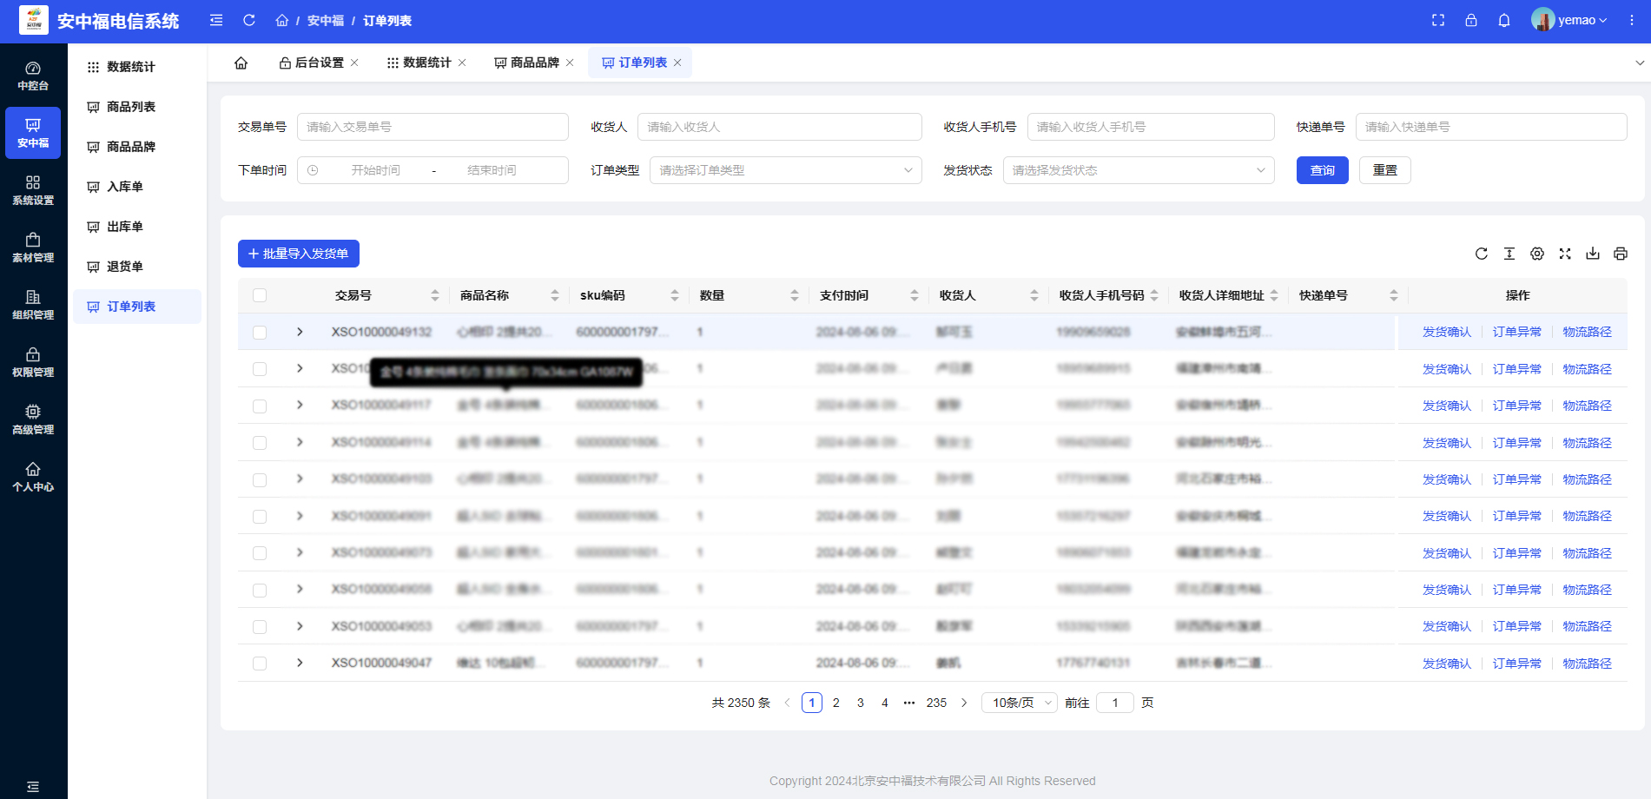The image size is (1651, 799).
Task: Open the notification bell
Action: [x=1504, y=20]
